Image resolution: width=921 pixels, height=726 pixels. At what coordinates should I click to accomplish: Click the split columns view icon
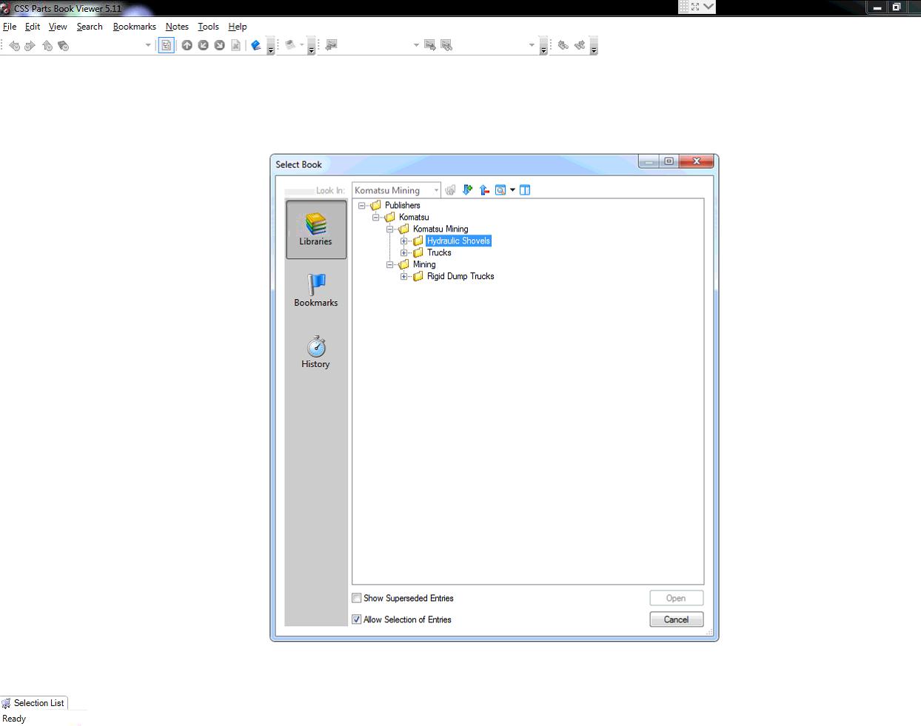(x=525, y=189)
